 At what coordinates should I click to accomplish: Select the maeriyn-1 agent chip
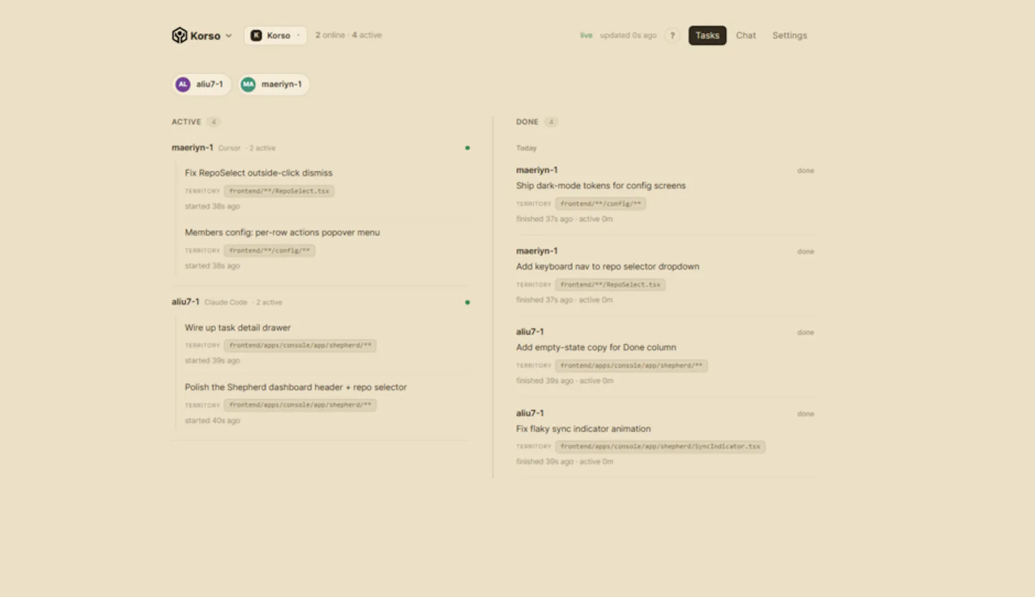click(x=274, y=84)
